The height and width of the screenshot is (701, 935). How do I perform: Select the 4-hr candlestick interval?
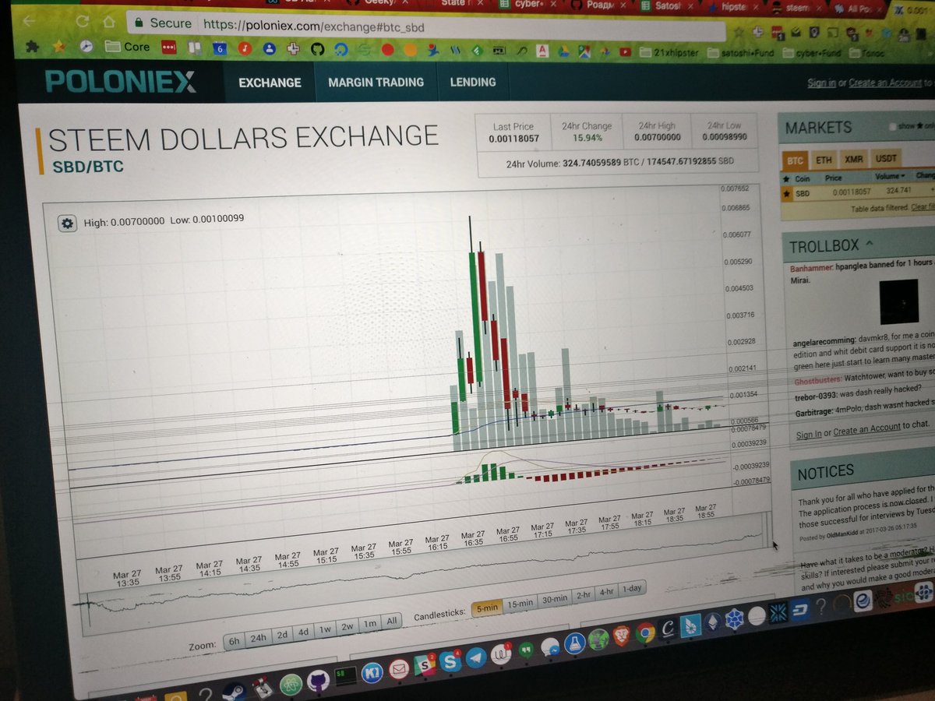tap(607, 591)
